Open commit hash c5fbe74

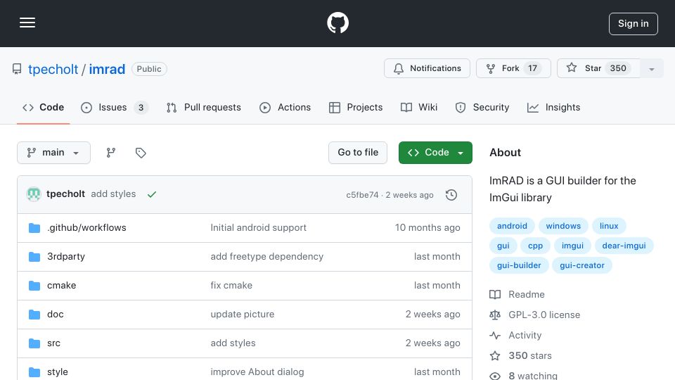(362, 195)
